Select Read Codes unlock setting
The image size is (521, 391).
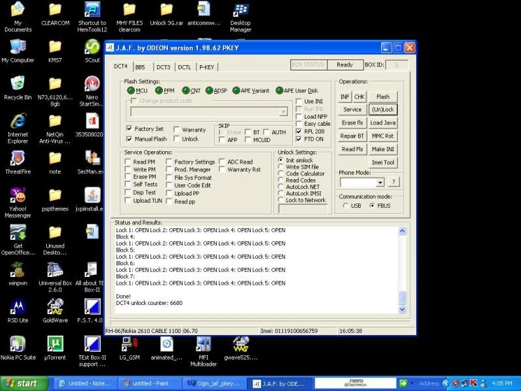[281, 180]
